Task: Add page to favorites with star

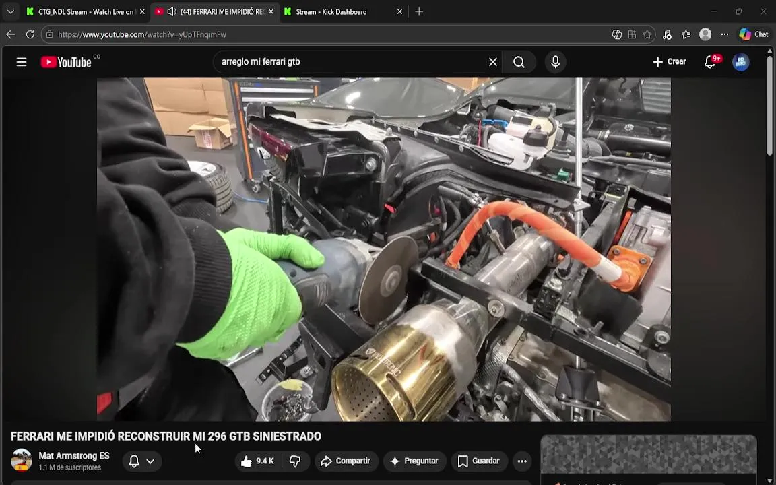Action: click(647, 34)
